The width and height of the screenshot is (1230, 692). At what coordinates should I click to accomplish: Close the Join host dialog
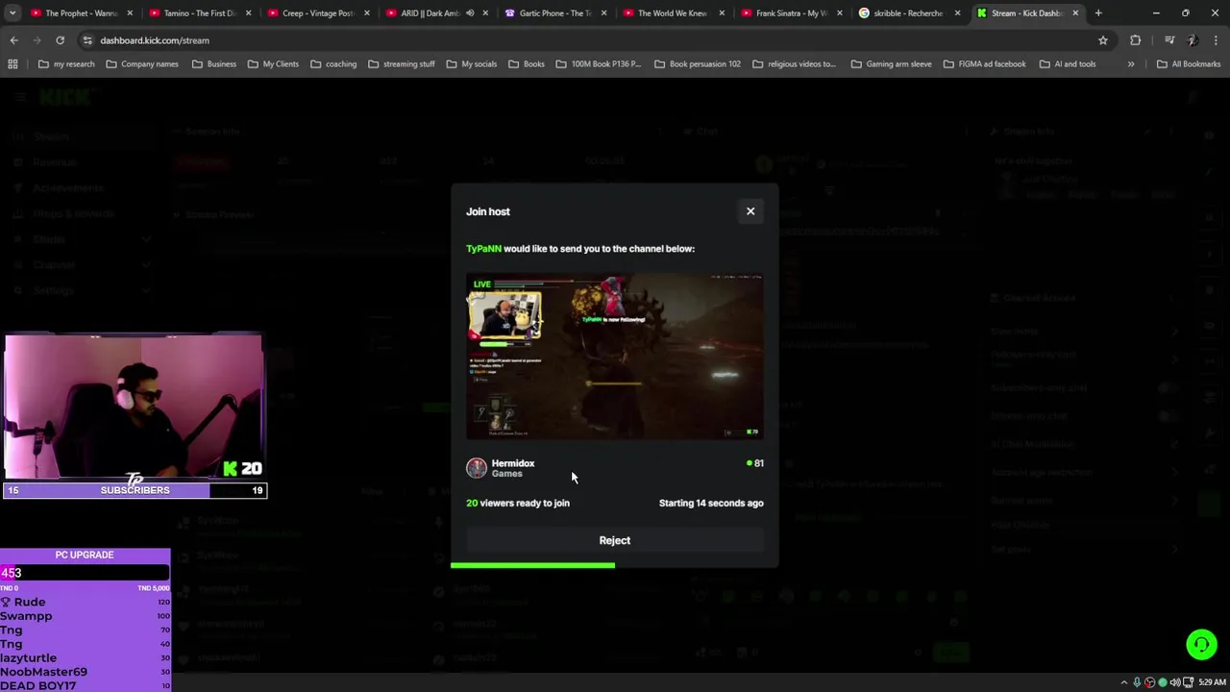[750, 211]
